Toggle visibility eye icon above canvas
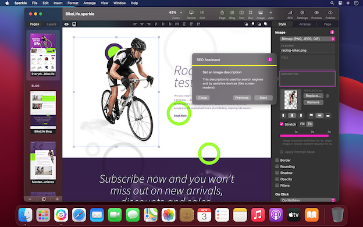 pos(66,24)
